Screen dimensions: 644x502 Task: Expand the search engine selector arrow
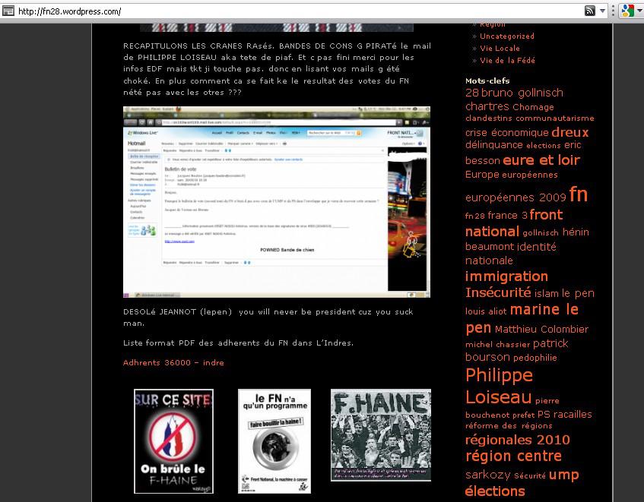pyautogui.click(x=639, y=11)
